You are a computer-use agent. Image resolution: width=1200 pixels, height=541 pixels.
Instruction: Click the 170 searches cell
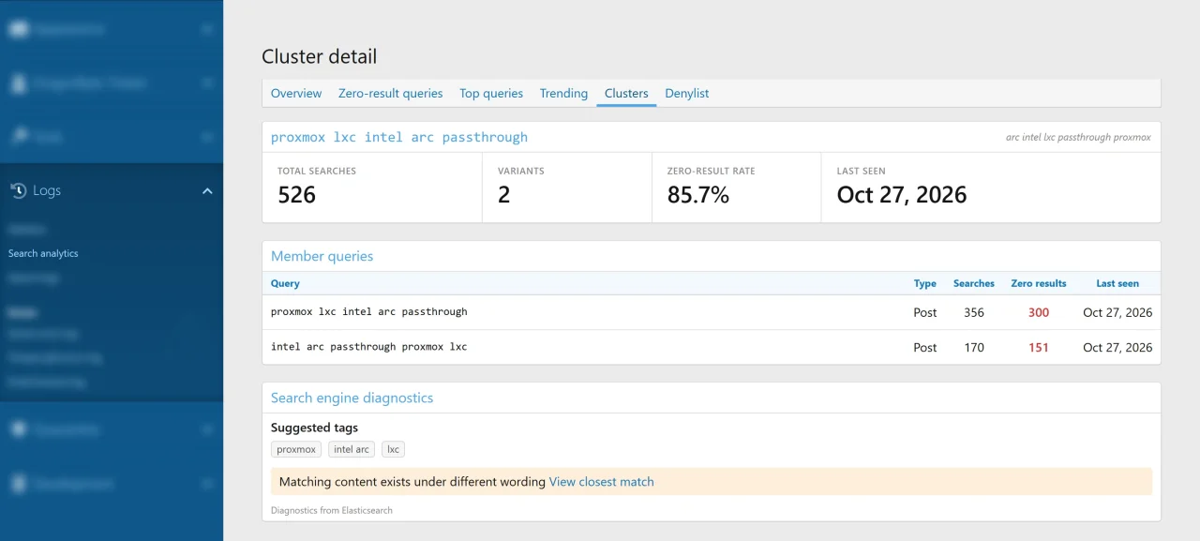point(974,347)
